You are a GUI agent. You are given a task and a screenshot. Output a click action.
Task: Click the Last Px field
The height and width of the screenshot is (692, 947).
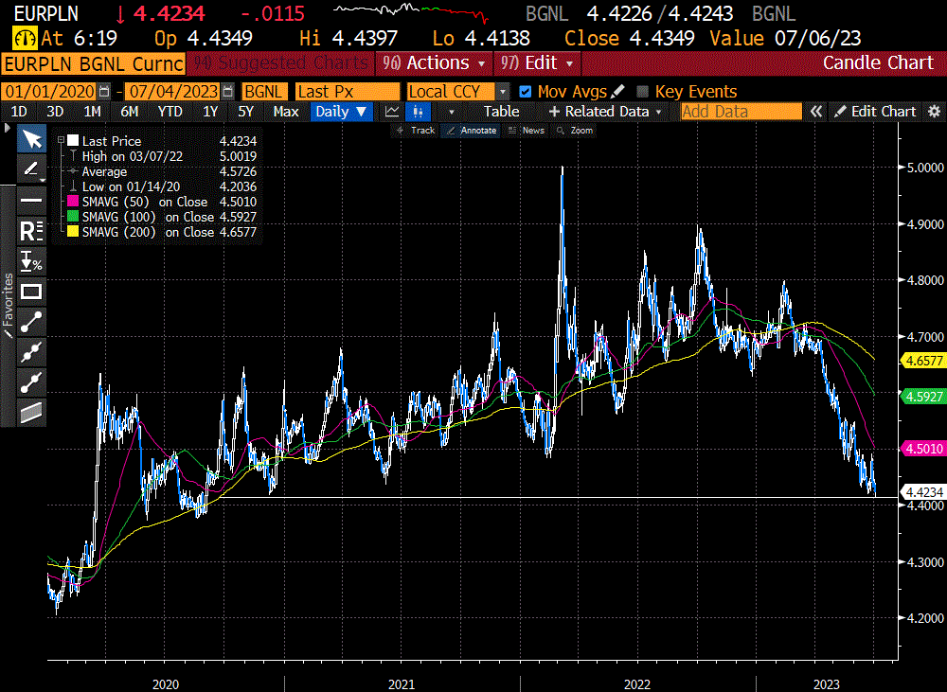pos(348,92)
